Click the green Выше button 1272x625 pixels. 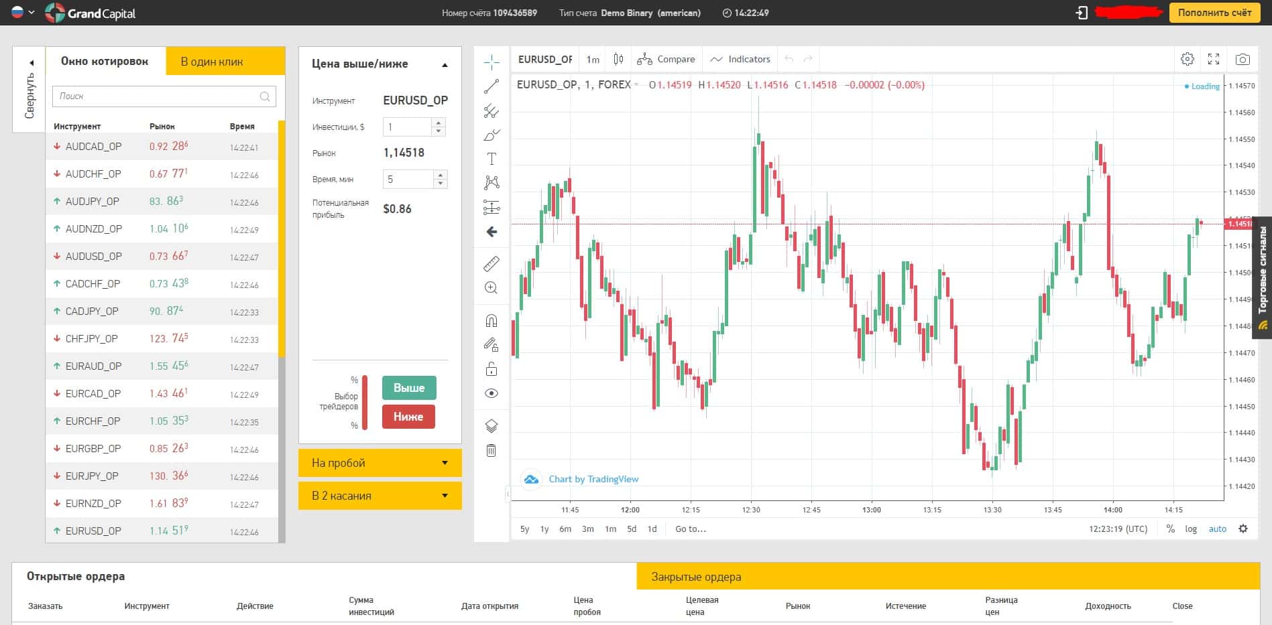pyautogui.click(x=409, y=388)
